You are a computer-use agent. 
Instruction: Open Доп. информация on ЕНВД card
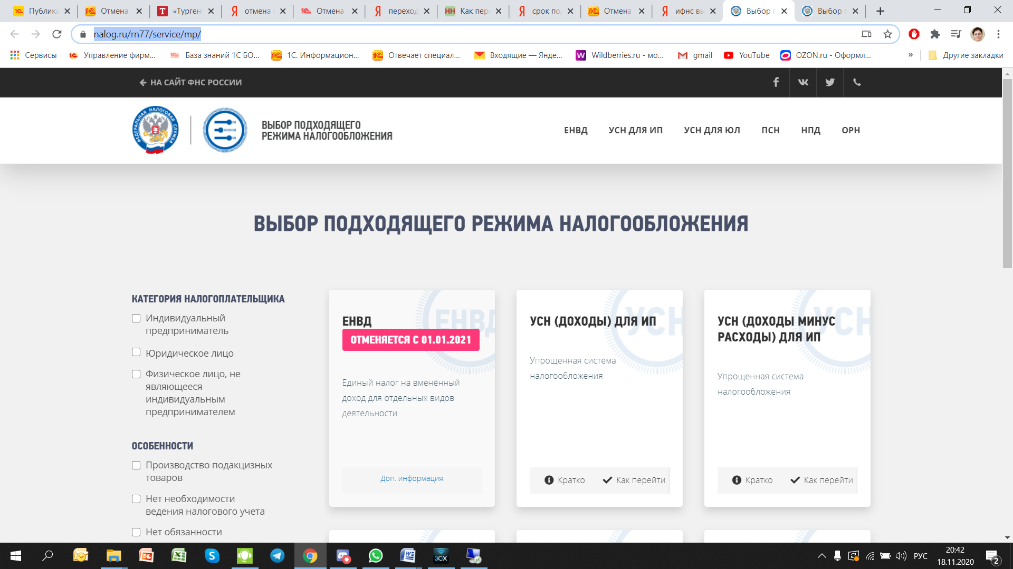click(x=412, y=478)
